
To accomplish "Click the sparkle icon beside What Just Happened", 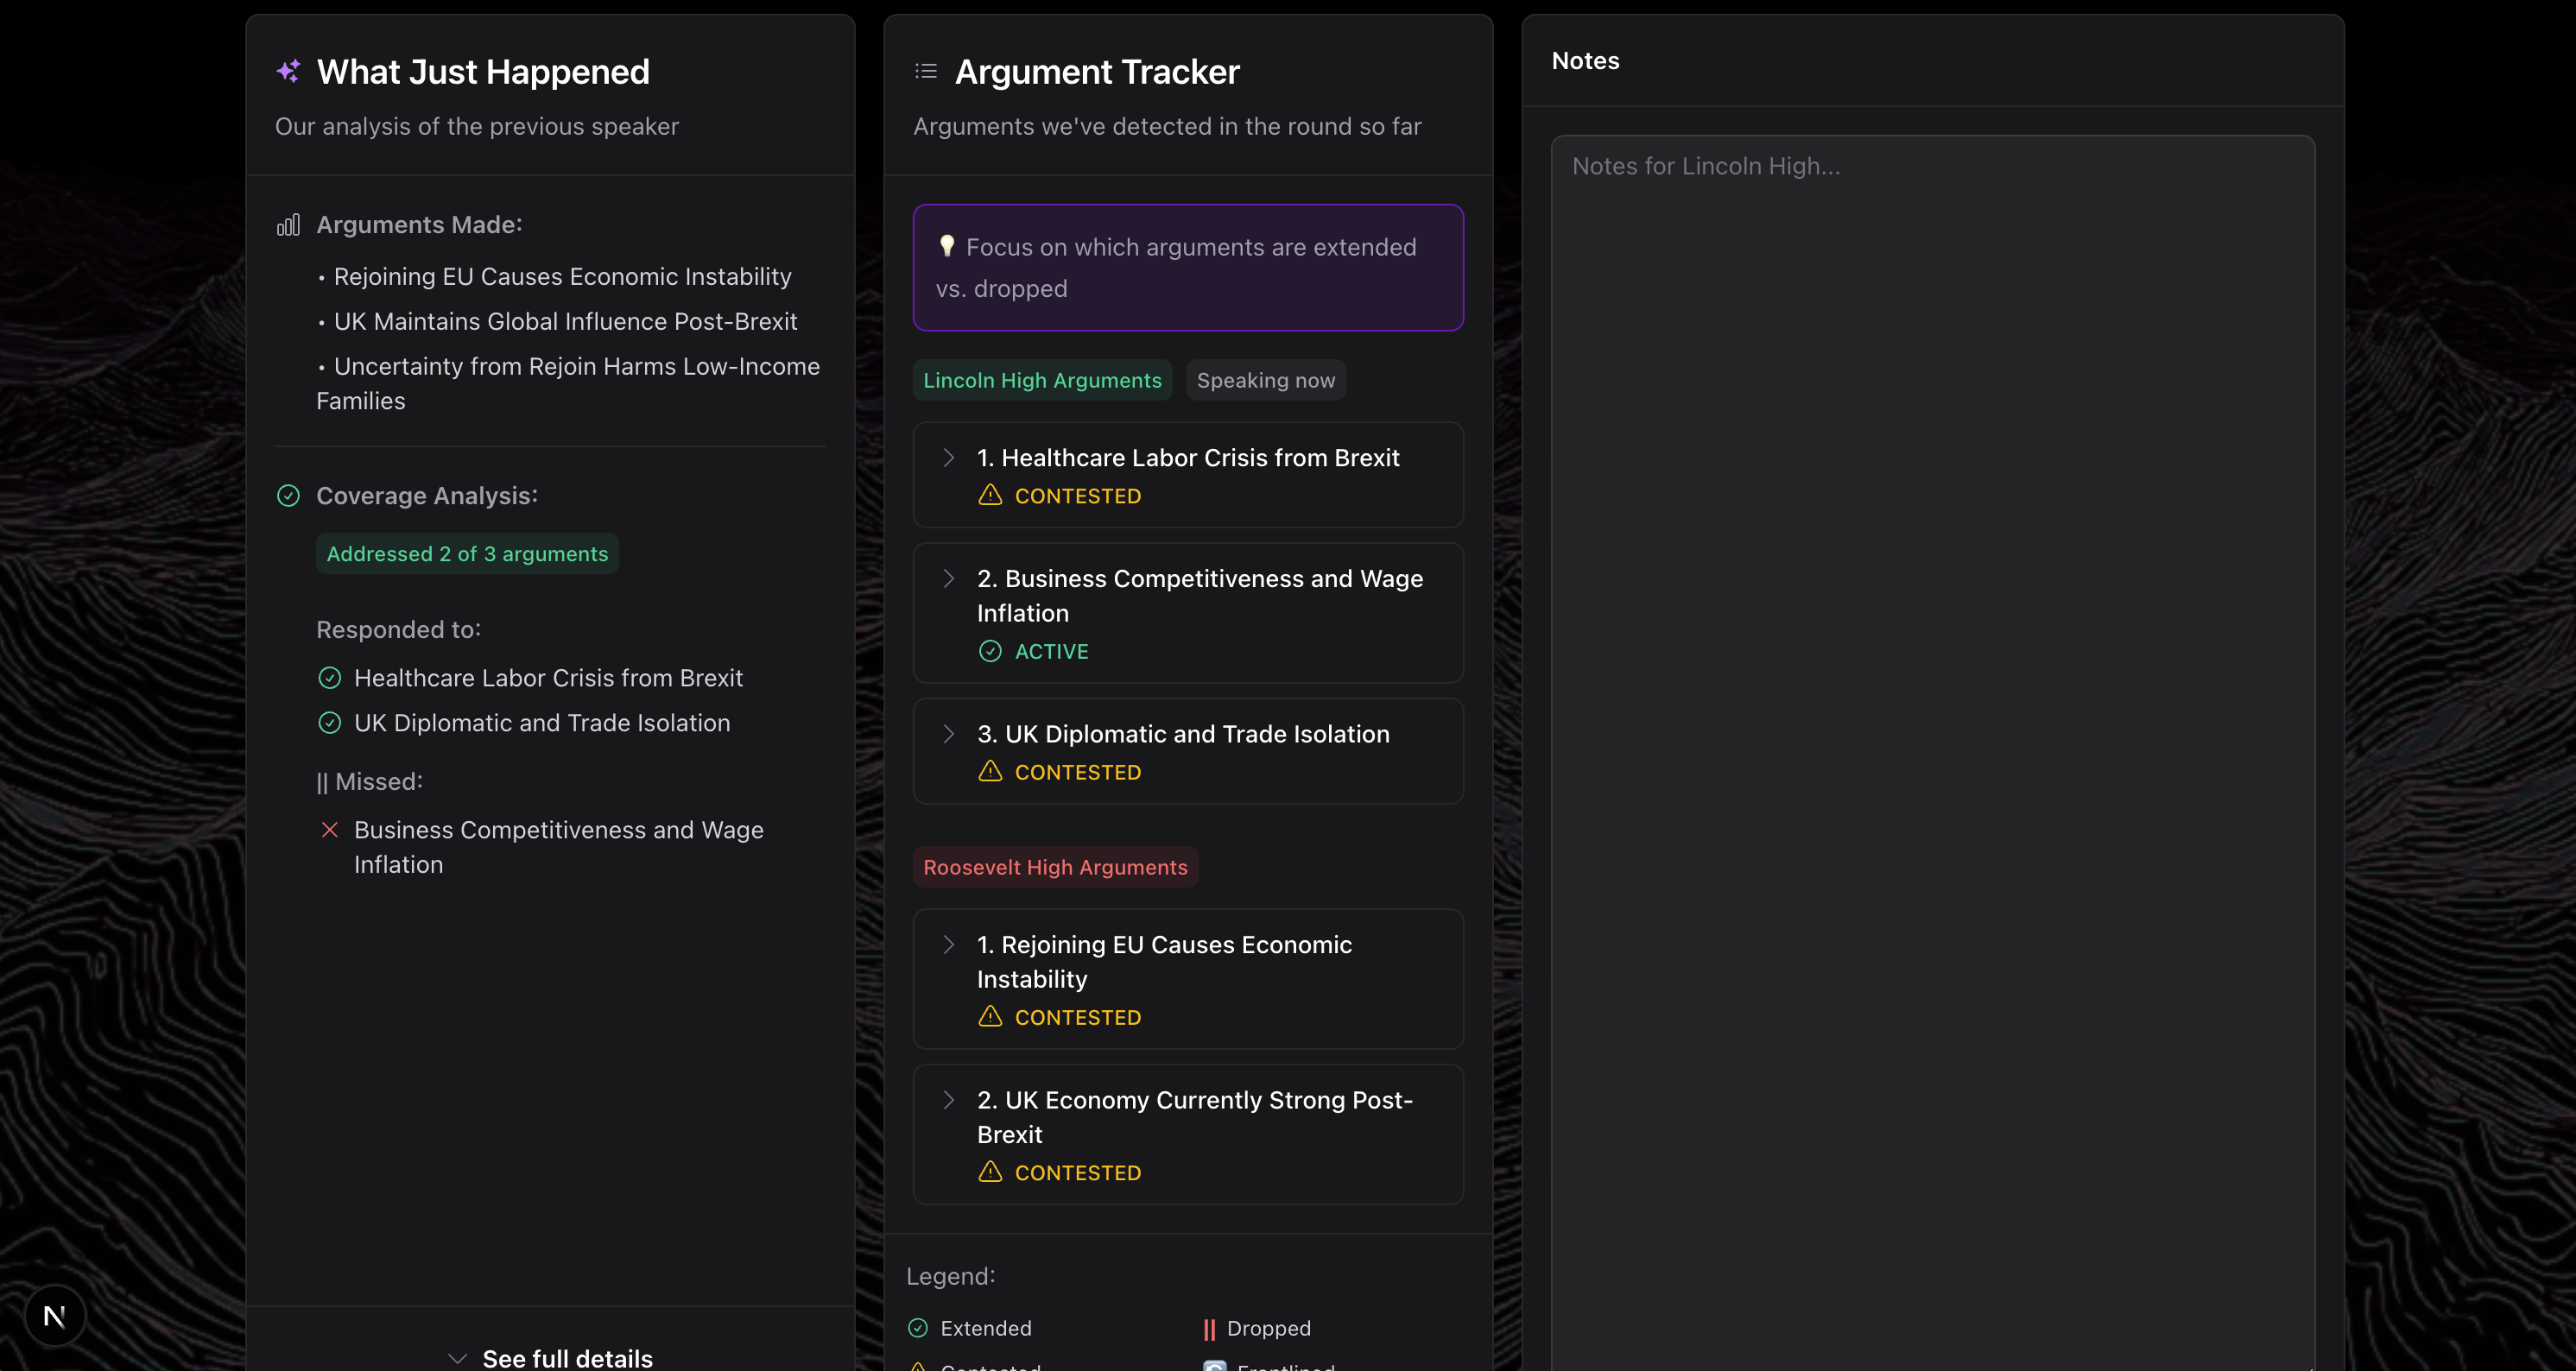I will tap(288, 71).
